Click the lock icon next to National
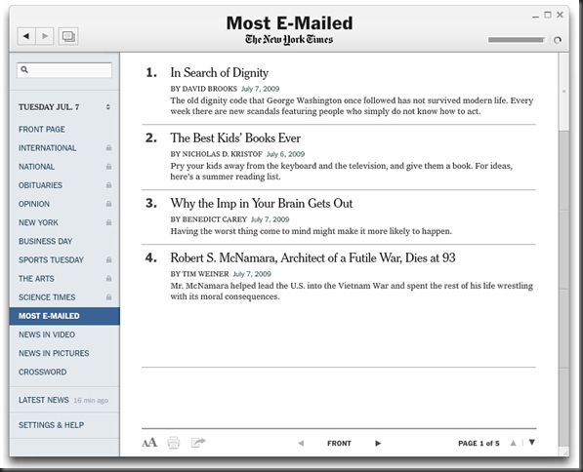The height and width of the screenshot is (472, 583). point(108,167)
